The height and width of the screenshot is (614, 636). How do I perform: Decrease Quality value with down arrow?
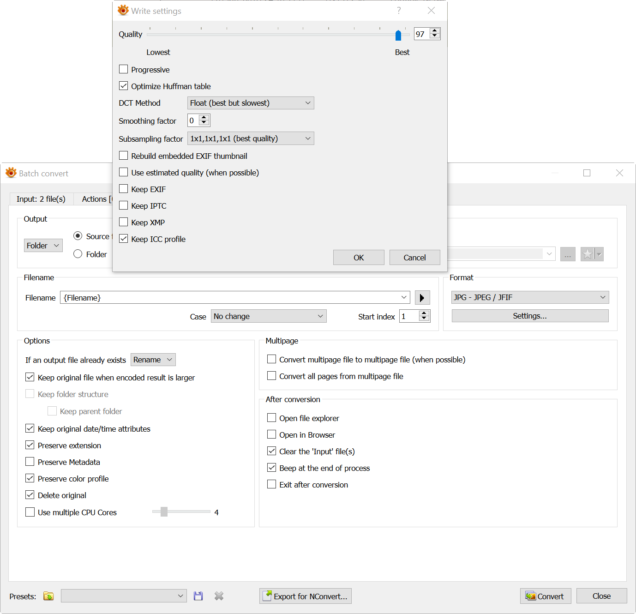point(435,36)
